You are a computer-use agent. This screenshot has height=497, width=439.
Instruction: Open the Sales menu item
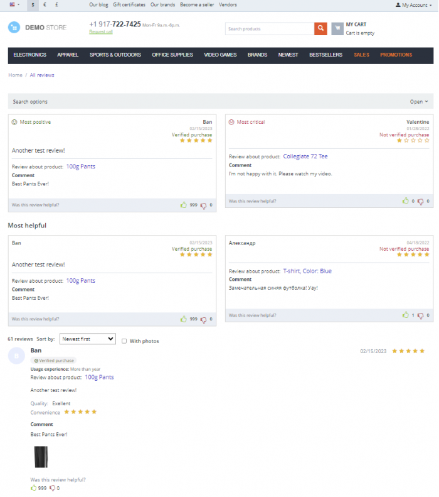361,55
